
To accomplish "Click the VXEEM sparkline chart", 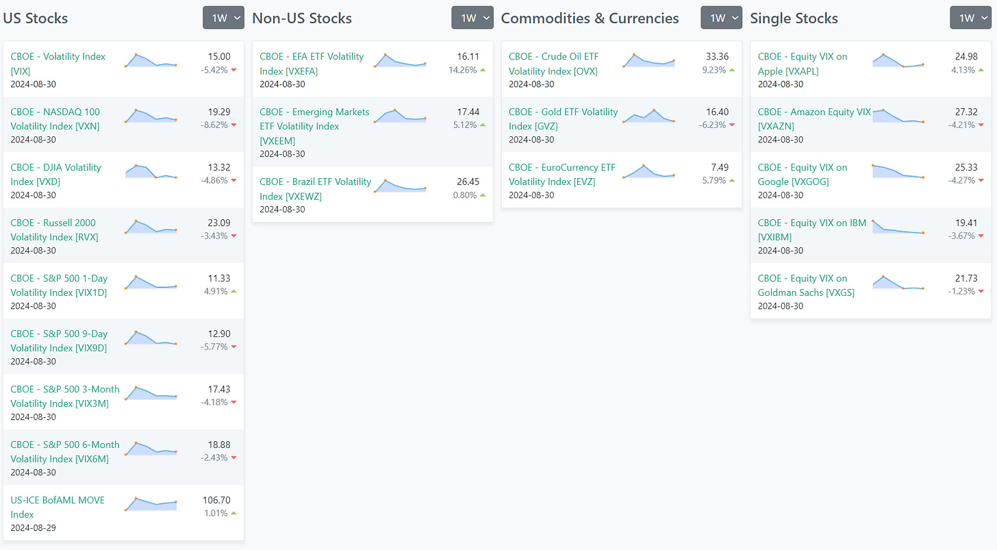I will pos(401,116).
